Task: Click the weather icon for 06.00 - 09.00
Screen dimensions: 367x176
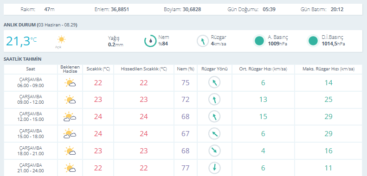Action: point(70,83)
